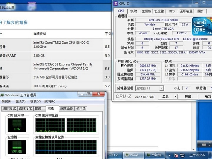Open the CPU-Z taskbar button

[115, 155]
